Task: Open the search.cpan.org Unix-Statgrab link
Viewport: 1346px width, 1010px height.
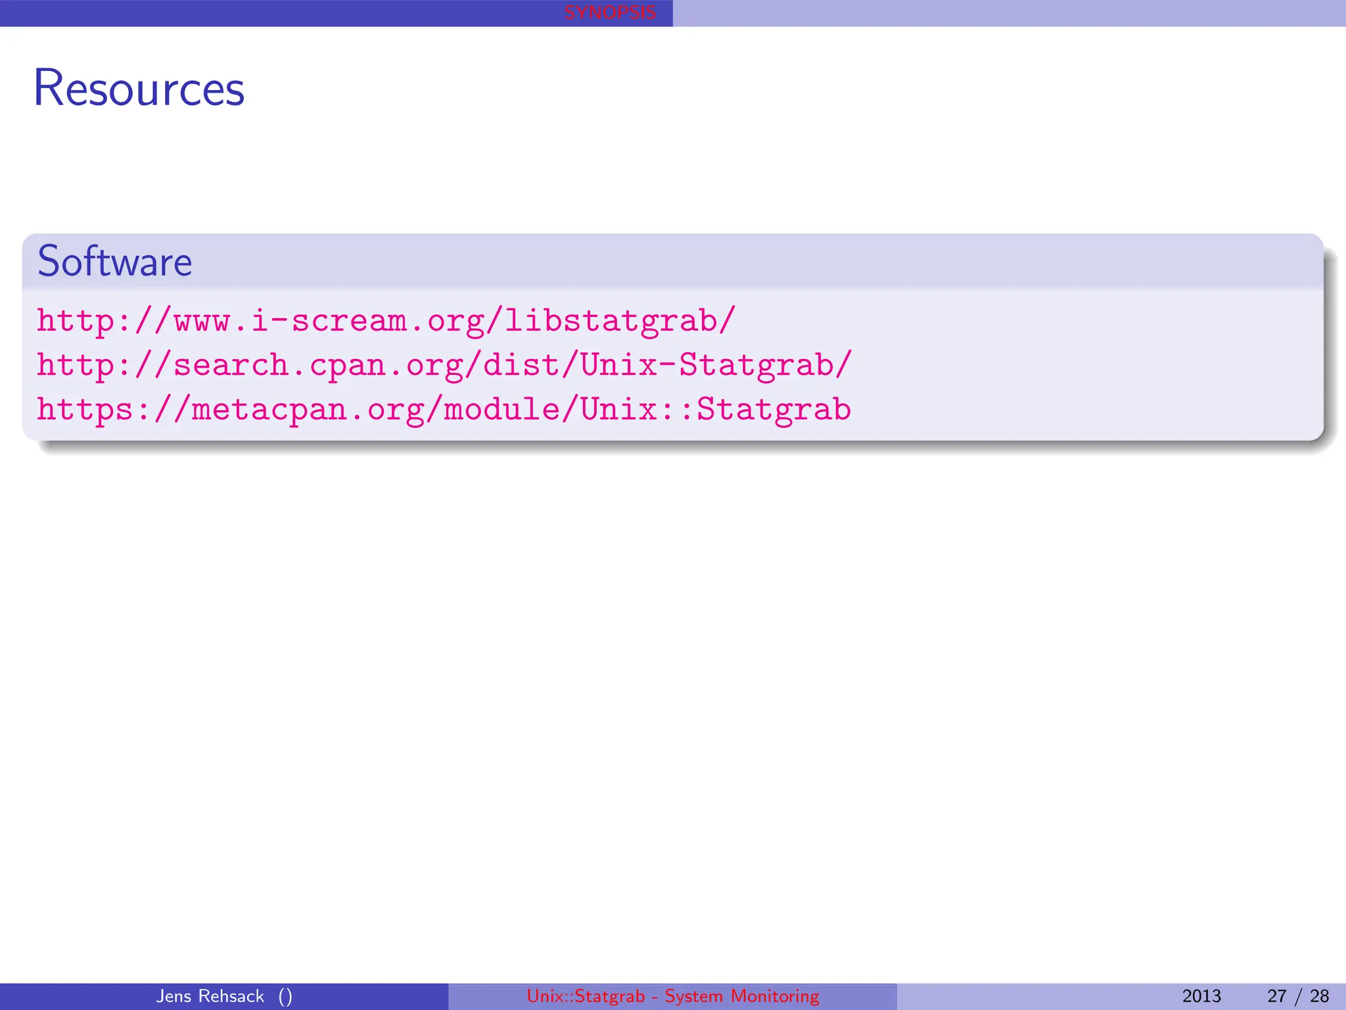Action: (444, 365)
